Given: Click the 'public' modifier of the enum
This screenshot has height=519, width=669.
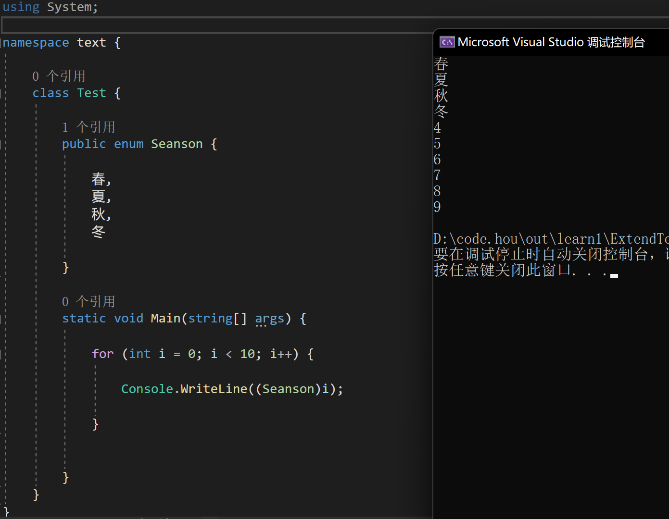Looking at the screenshot, I should [x=84, y=144].
